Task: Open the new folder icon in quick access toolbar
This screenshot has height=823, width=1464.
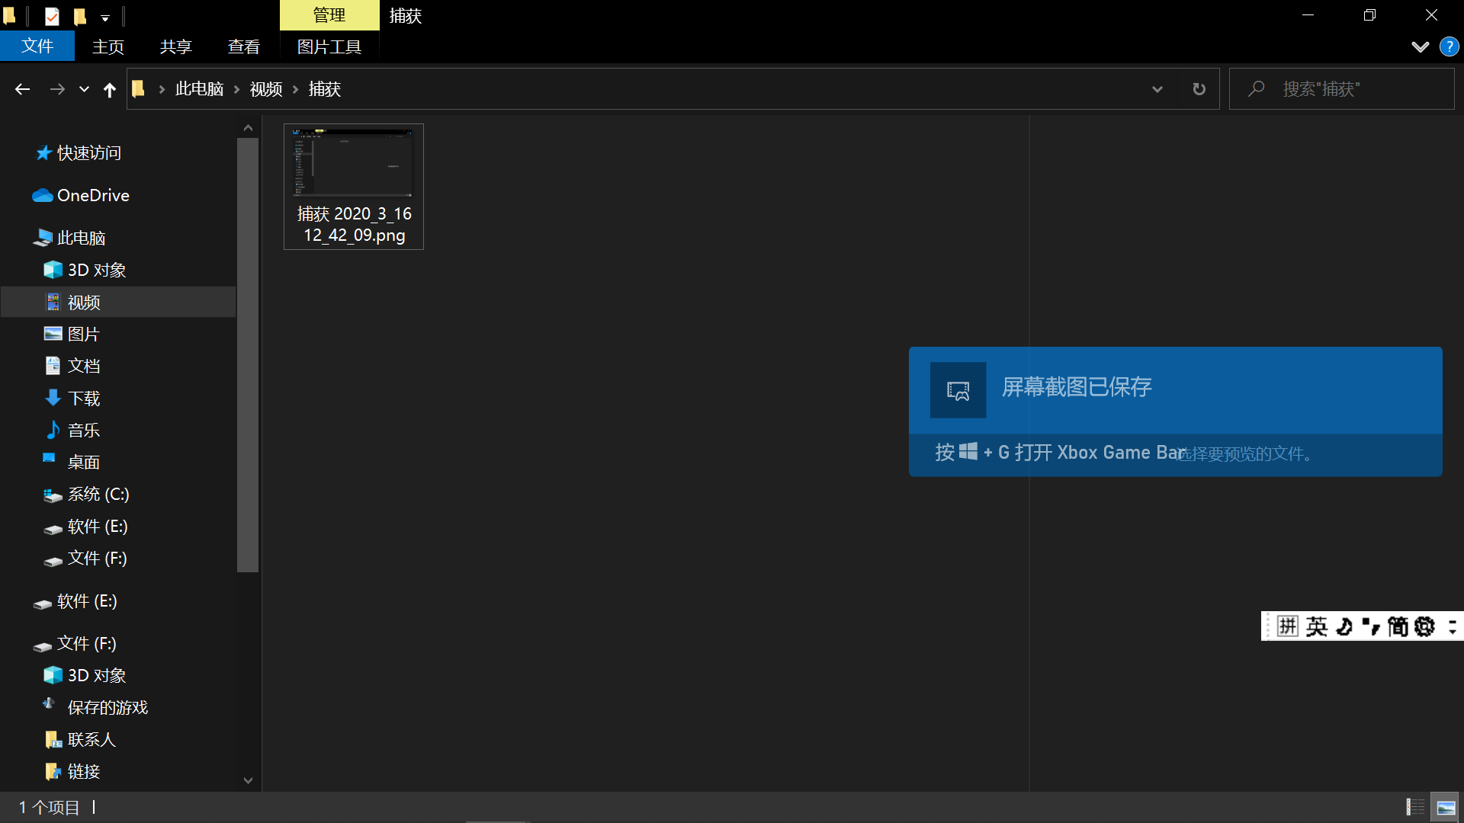Action: (79, 16)
